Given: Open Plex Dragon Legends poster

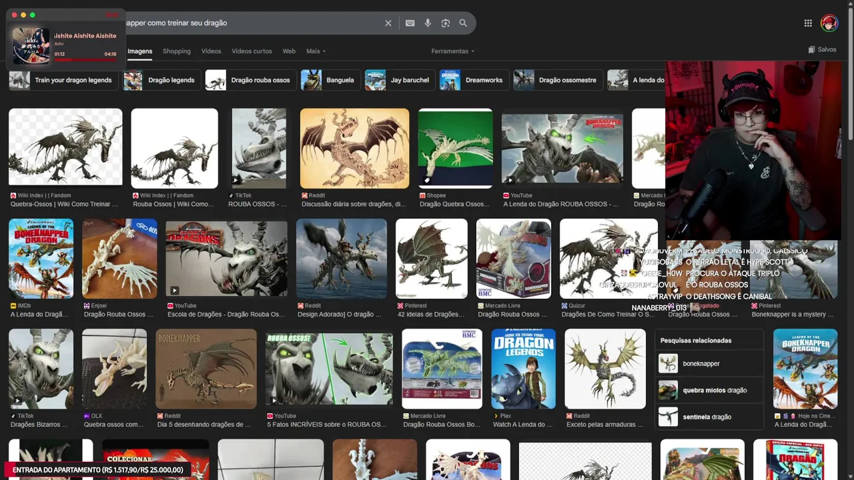Looking at the screenshot, I should click(x=523, y=369).
